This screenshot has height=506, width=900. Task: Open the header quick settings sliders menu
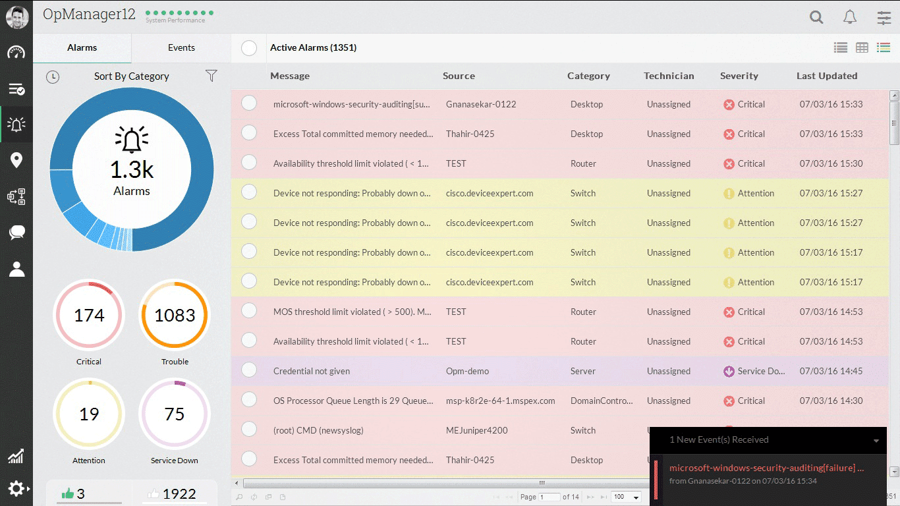click(884, 18)
